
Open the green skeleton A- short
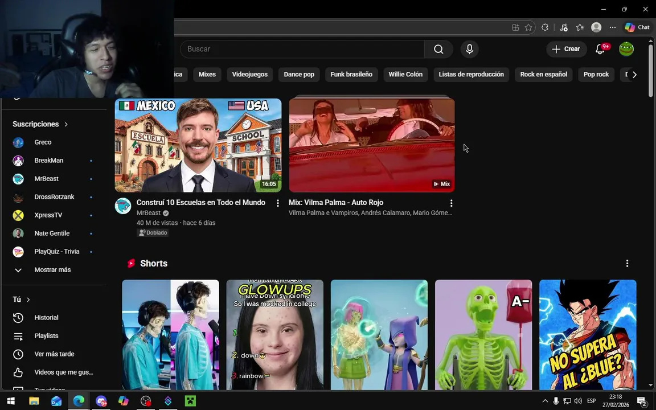coord(483,335)
